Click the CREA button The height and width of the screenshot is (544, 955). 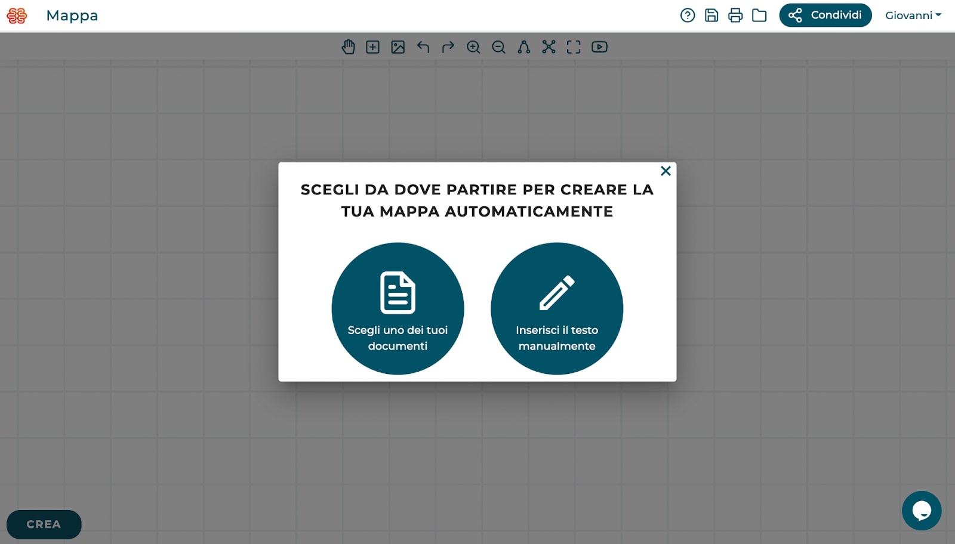[44, 524]
